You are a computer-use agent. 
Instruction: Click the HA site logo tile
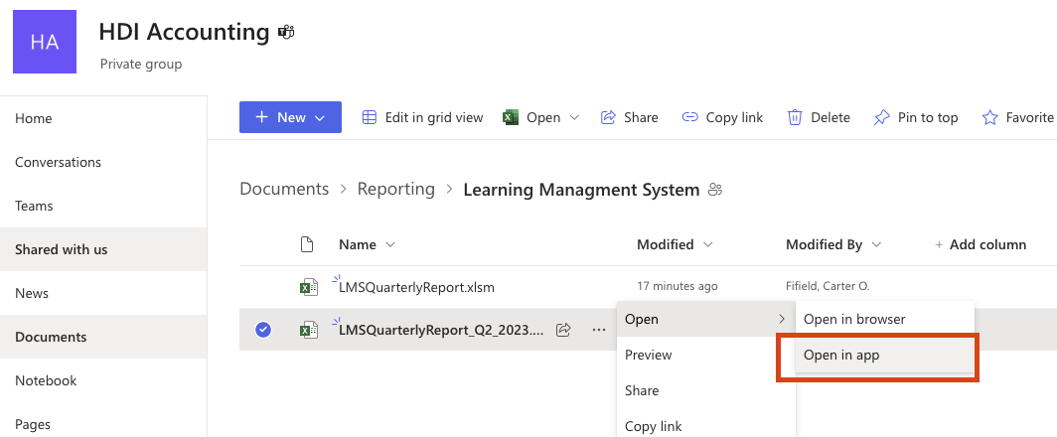[45, 41]
